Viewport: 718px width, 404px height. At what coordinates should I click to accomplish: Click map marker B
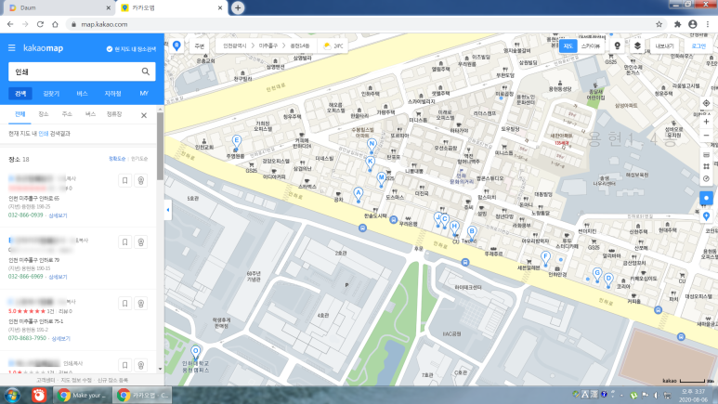(x=472, y=233)
